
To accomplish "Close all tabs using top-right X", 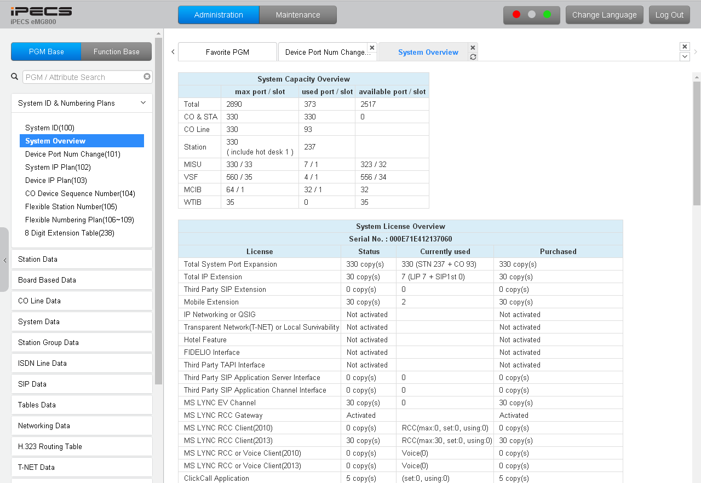I will (x=685, y=47).
